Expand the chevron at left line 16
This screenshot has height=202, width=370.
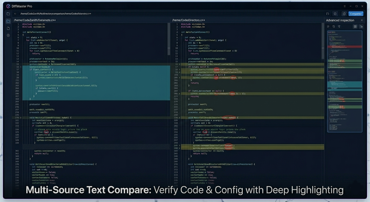(21, 67)
